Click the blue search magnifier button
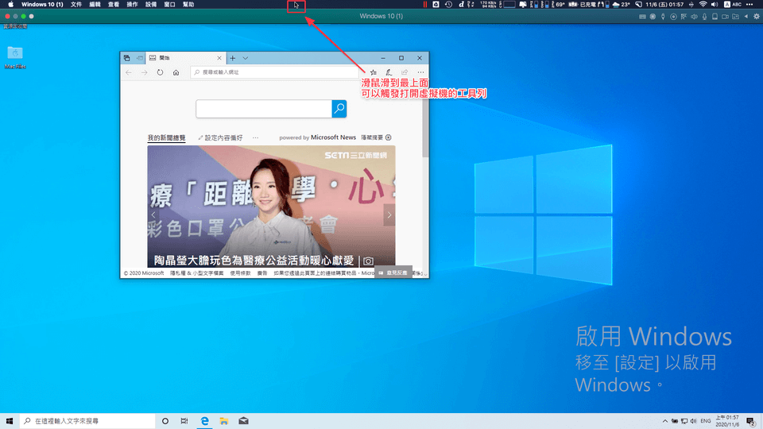Screen dimensions: 763x429 pyautogui.click(x=339, y=109)
